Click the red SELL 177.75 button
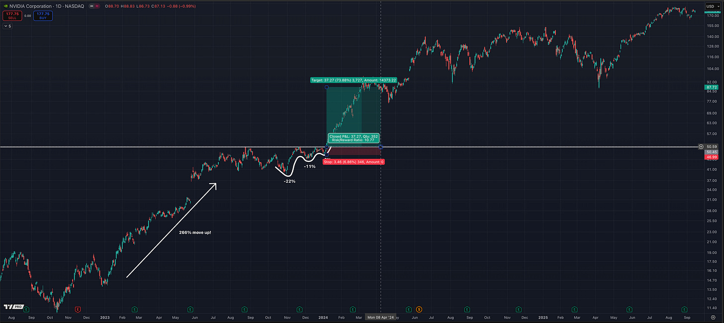 12,15
